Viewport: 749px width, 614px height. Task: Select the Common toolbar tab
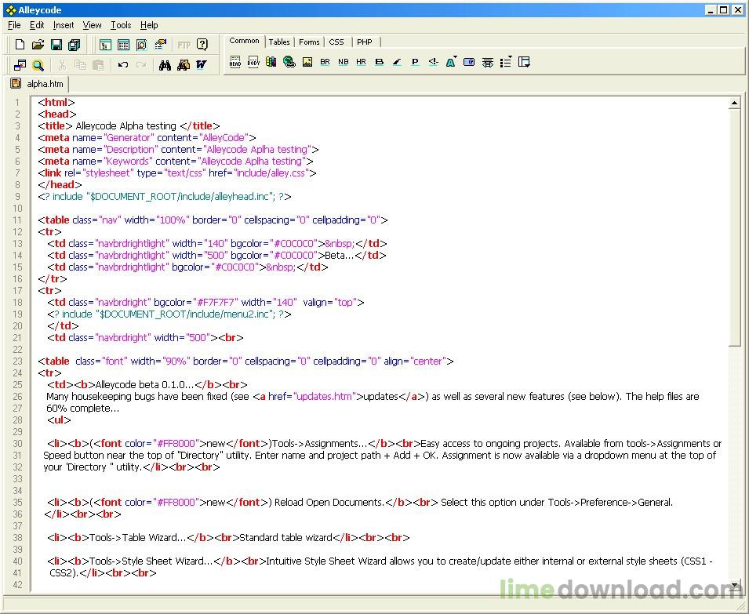point(244,41)
